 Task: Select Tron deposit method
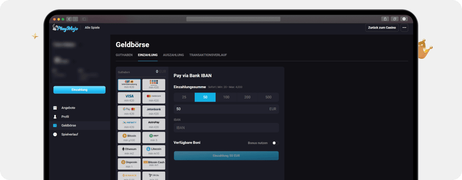click(x=154, y=176)
